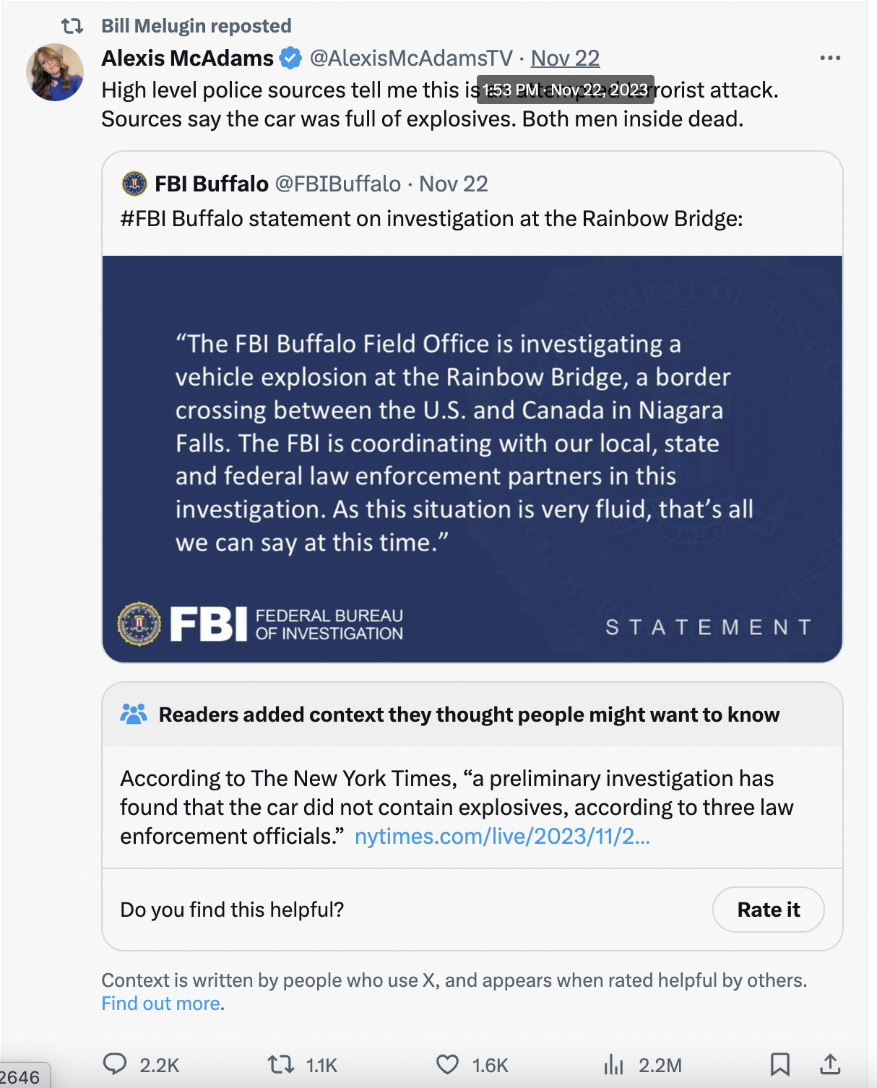Viewport: 877px width, 1088px height.
Task: Click Alexis McAdams blue verified badge
Action: pyautogui.click(x=290, y=58)
